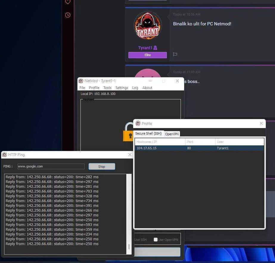Click the Today at 11:03 AM timestamp

187,72
